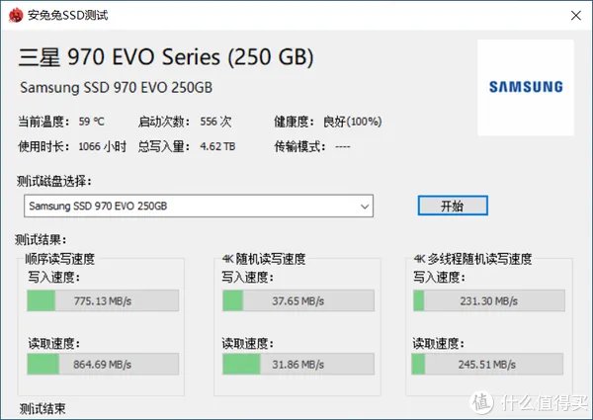Click the 4.62 TB total written value

pos(216,146)
